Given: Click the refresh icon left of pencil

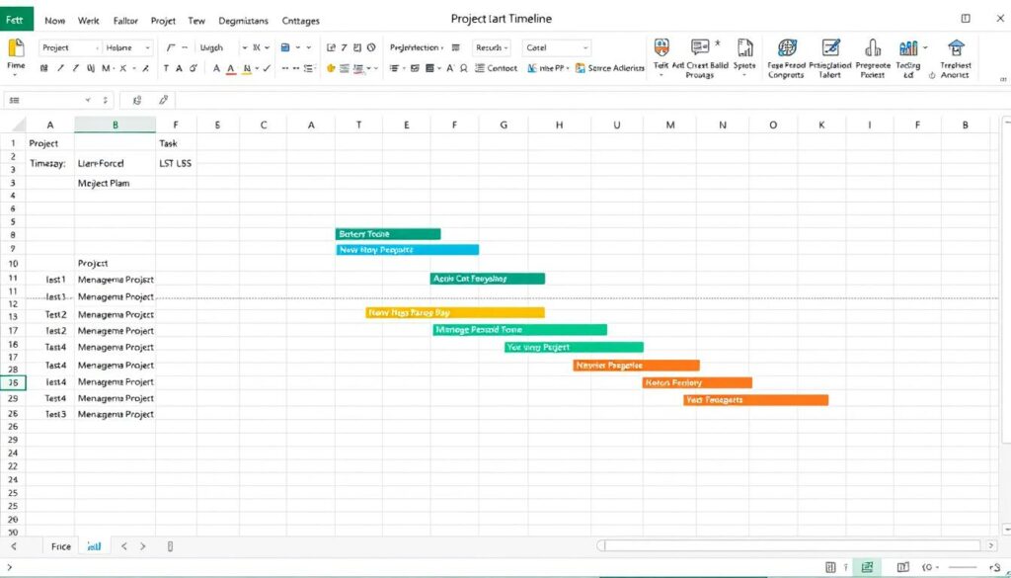Looking at the screenshot, I should tap(136, 100).
